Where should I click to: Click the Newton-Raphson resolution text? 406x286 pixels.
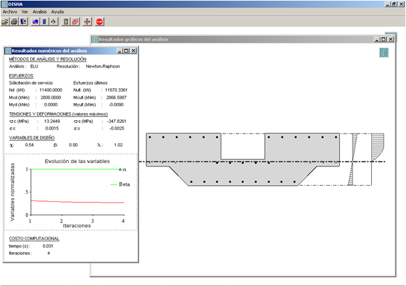pyautogui.click(x=103, y=66)
